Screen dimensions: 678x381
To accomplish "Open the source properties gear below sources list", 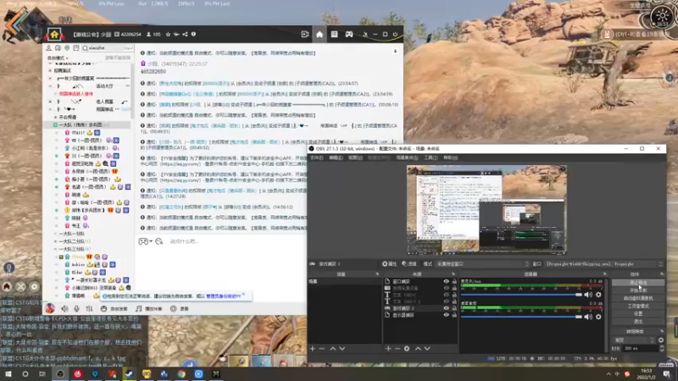I will (407, 348).
